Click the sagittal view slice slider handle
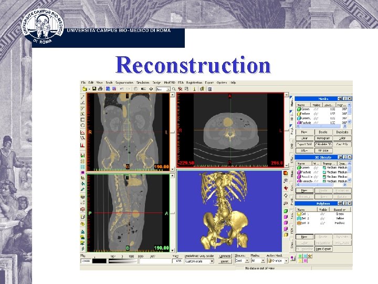 [172, 213]
